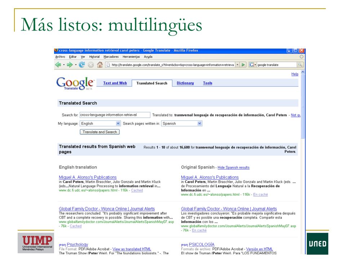Image resolution: width=346 pixels, height=259 pixels.
Task: Open the Psychology PDF result
Action: coord(77,245)
